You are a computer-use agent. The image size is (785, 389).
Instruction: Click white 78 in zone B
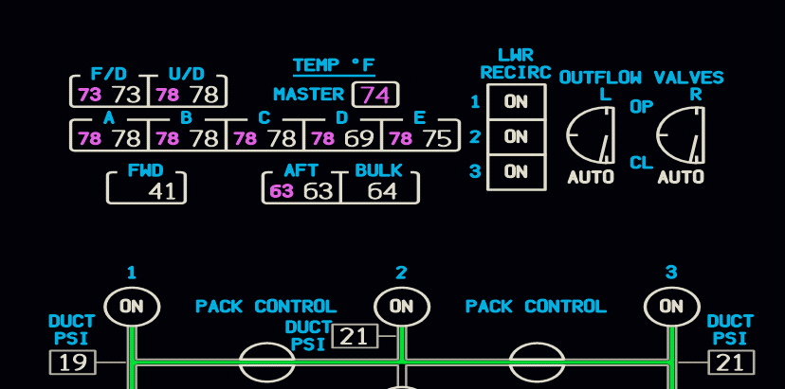pyautogui.click(x=204, y=138)
